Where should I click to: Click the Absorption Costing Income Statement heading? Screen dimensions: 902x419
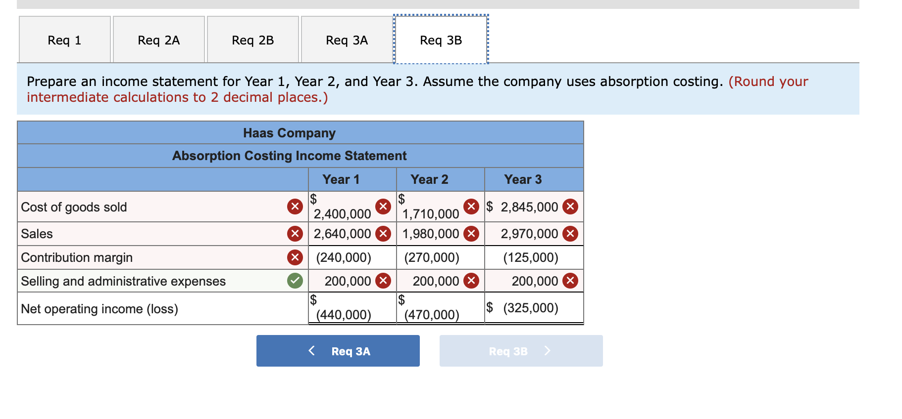pyautogui.click(x=290, y=156)
